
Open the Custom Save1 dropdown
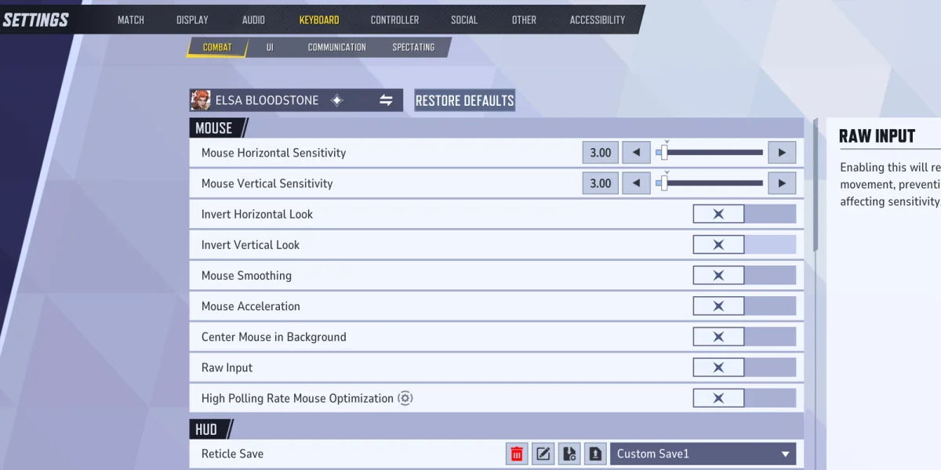[702, 454]
